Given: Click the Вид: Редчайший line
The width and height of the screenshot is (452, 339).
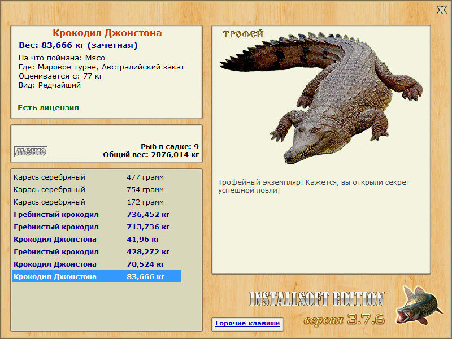Looking at the screenshot, I should point(50,85).
